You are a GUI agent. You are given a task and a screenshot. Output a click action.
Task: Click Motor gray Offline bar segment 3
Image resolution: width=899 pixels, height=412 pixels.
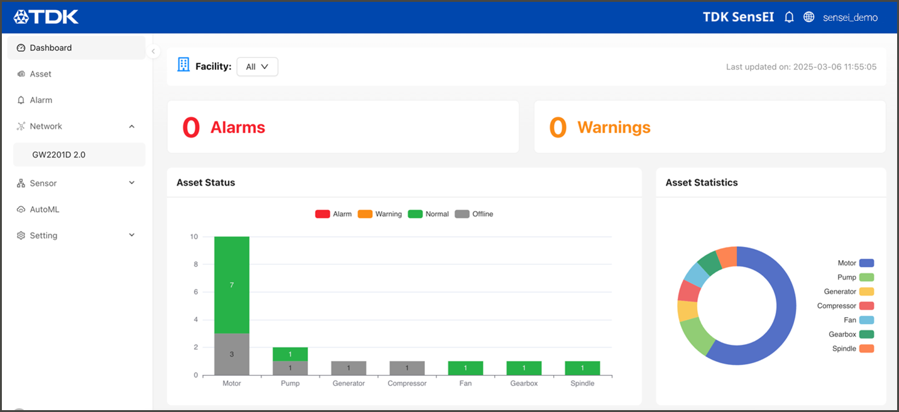point(231,354)
